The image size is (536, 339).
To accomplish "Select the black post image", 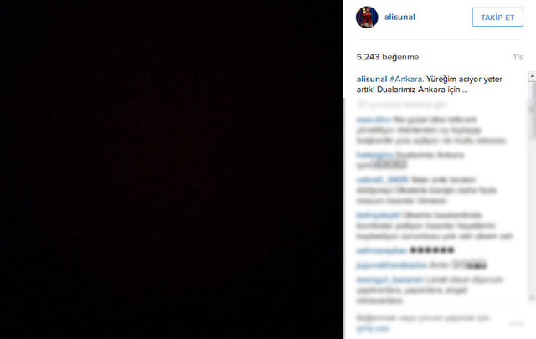I will point(171,169).
